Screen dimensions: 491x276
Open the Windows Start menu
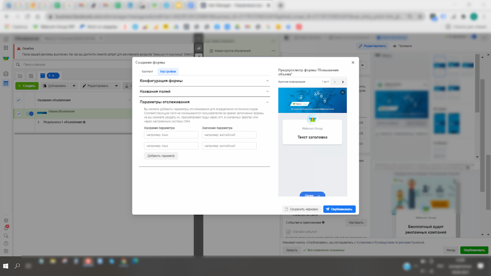point(6,266)
